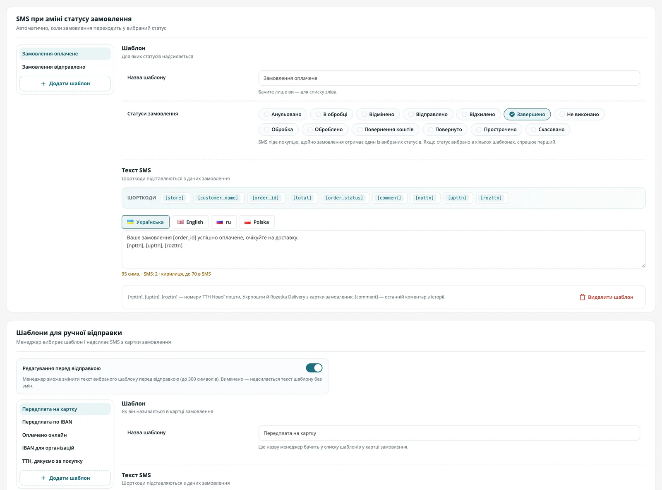Image resolution: width=662 pixels, height=490 pixels.
Task: Open the ru language tab
Action: [x=224, y=222]
